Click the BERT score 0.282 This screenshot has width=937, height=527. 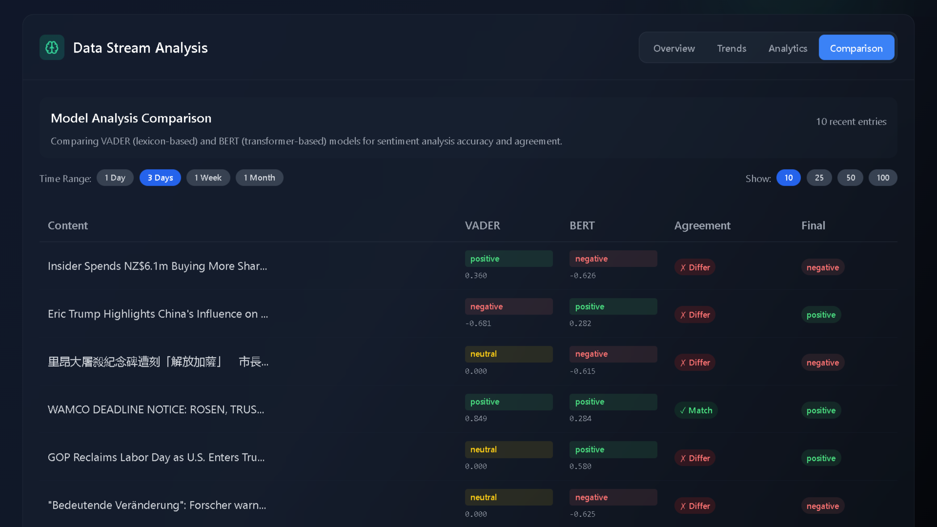pyautogui.click(x=580, y=323)
